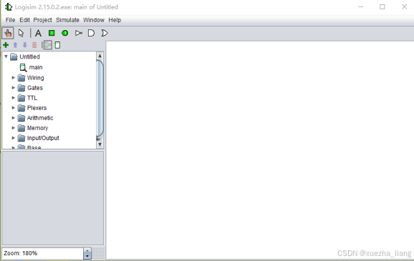Select the Input/Output folder label

click(x=43, y=138)
